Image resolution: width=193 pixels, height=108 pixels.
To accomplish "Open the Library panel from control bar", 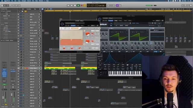I will 2,5.
